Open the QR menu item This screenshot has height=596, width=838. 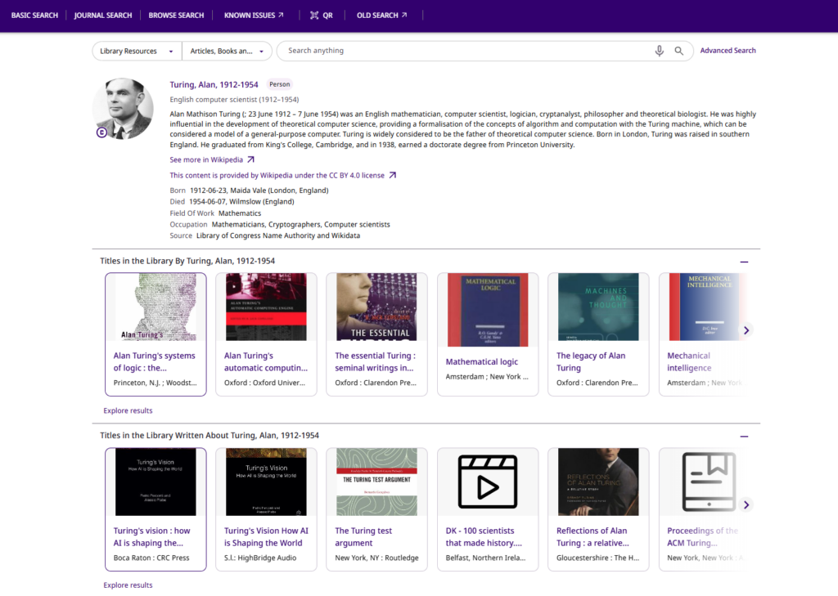[x=321, y=15]
